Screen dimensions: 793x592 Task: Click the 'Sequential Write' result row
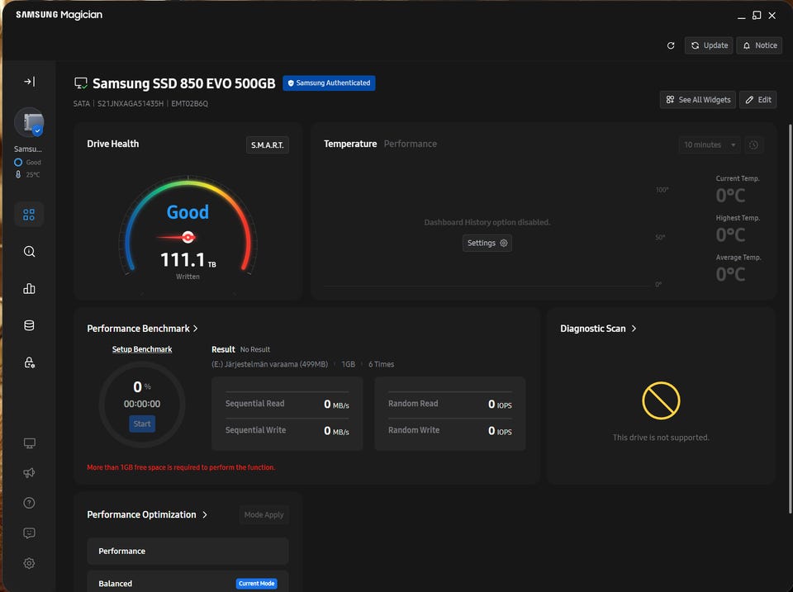click(287, 430)
